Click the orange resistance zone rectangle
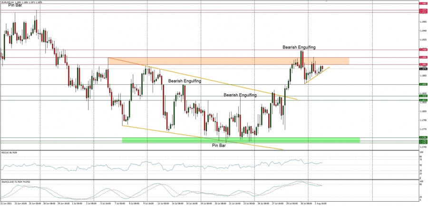This screenshot has height=206, width=428. [228, 61]
